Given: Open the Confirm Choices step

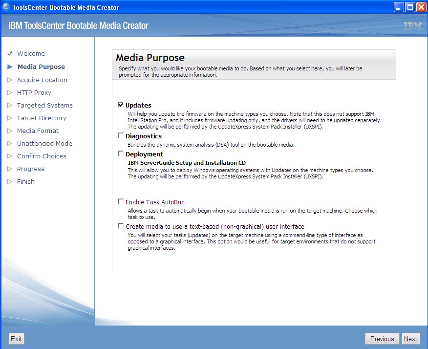Looking at the screenshot, I should click(x=42, y=156).
